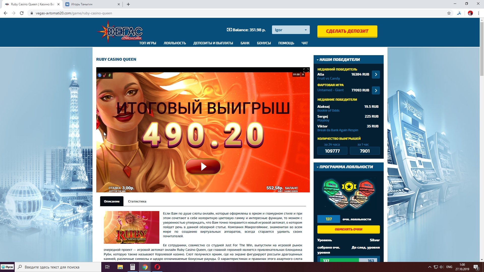Reload the page

point(22,13)
